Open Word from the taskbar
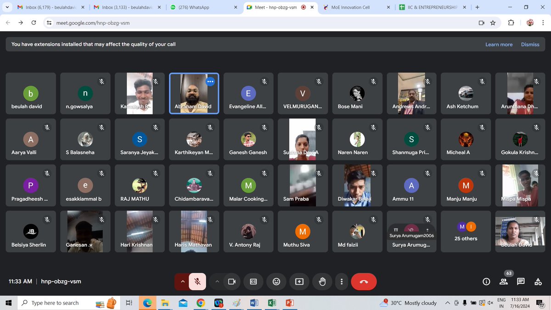This screenshot has height=310, width=551. (254, 303)
